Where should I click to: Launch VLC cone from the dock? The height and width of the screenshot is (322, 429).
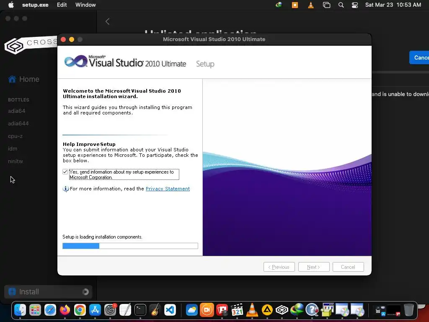click(252, 310)
